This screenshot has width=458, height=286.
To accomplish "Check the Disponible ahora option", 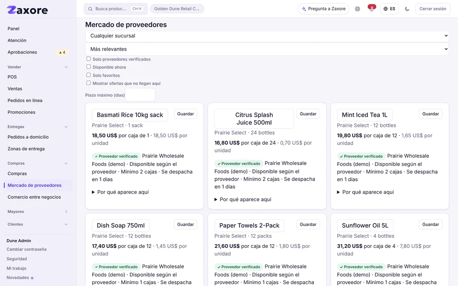I will click(x=89, y=67).
